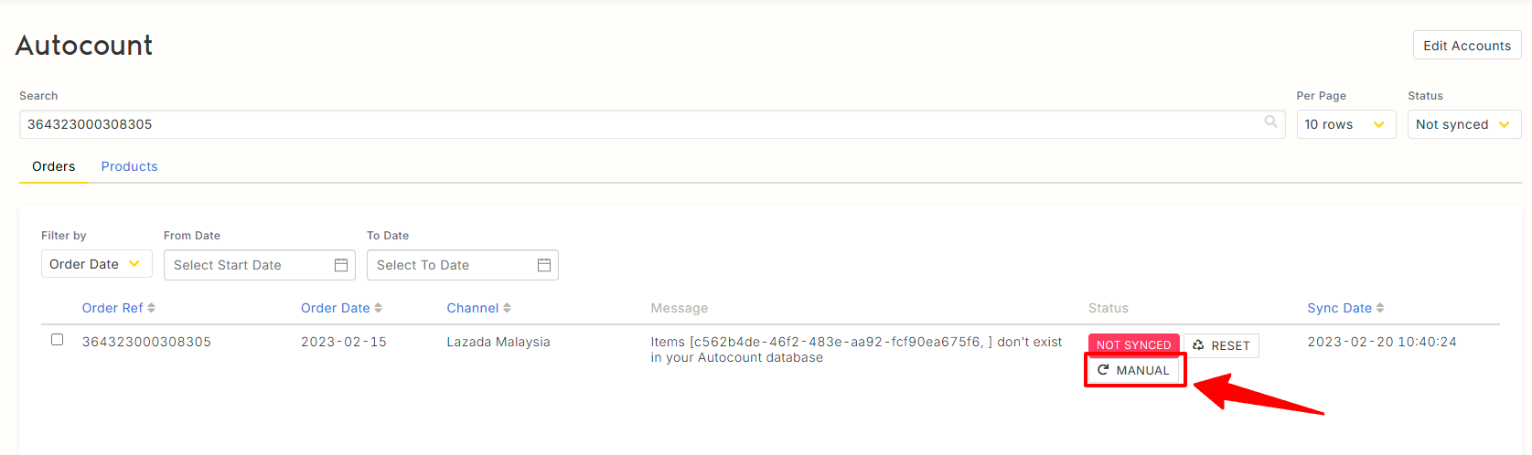Click the Select To Date field
The height and width of the screenshot is (455, 1532).
coord(448,265)
